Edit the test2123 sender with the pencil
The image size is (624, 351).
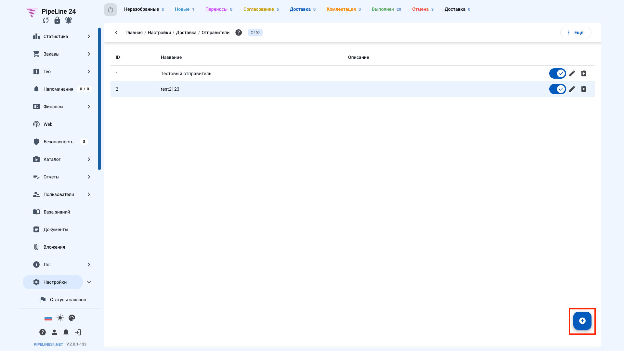point(572,89)
